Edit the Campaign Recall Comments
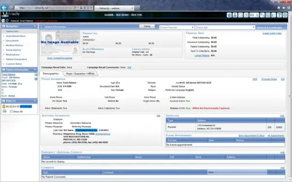The width and height of the screenshot is (292, 182). pos(129,67)
